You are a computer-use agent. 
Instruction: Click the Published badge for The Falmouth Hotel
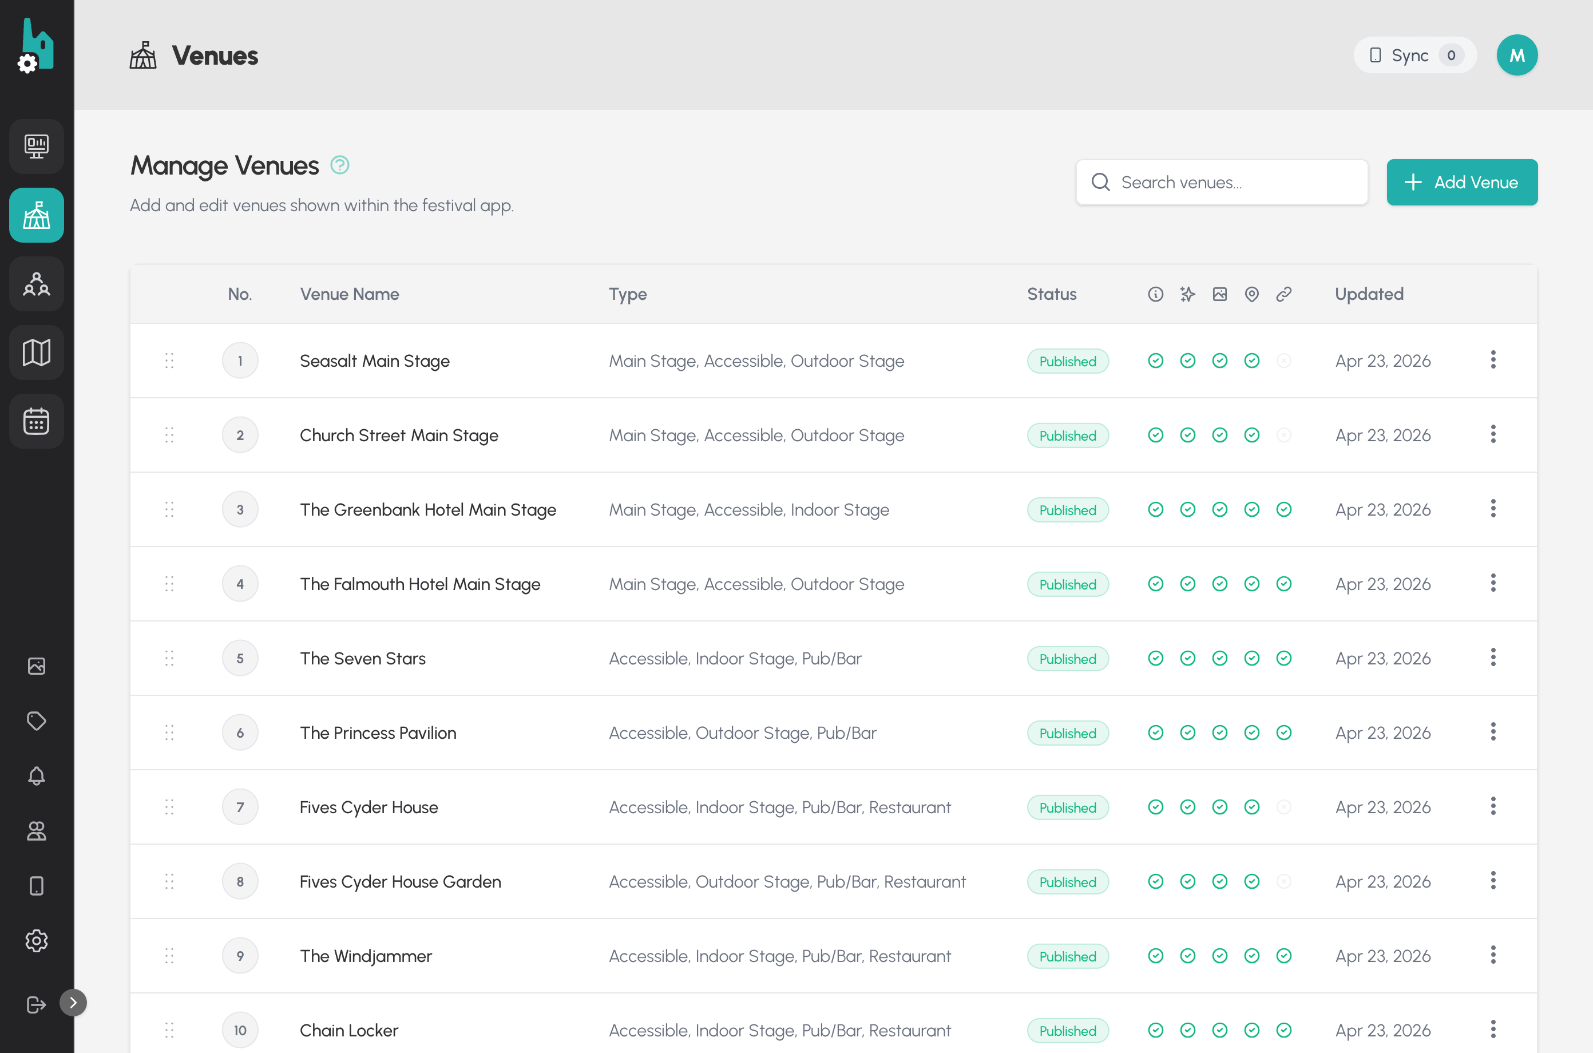[x=1067, y=584]
